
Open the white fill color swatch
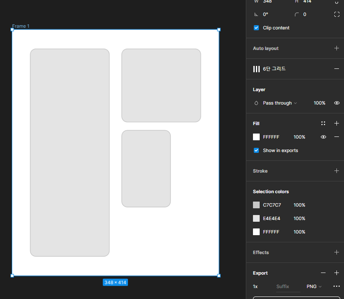tap(256, 137)
